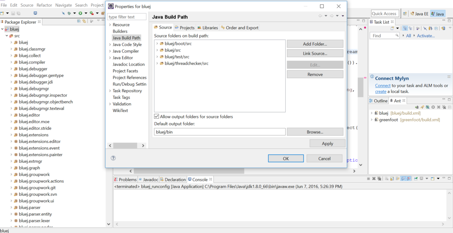Click the type filter text box
Viewport: 453px width, 233px height.
(127, 17)
